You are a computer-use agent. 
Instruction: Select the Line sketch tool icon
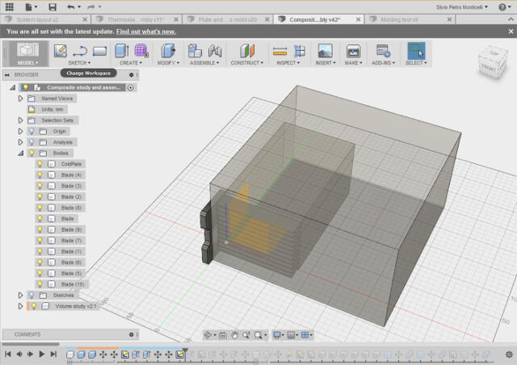tap(80, 51)
